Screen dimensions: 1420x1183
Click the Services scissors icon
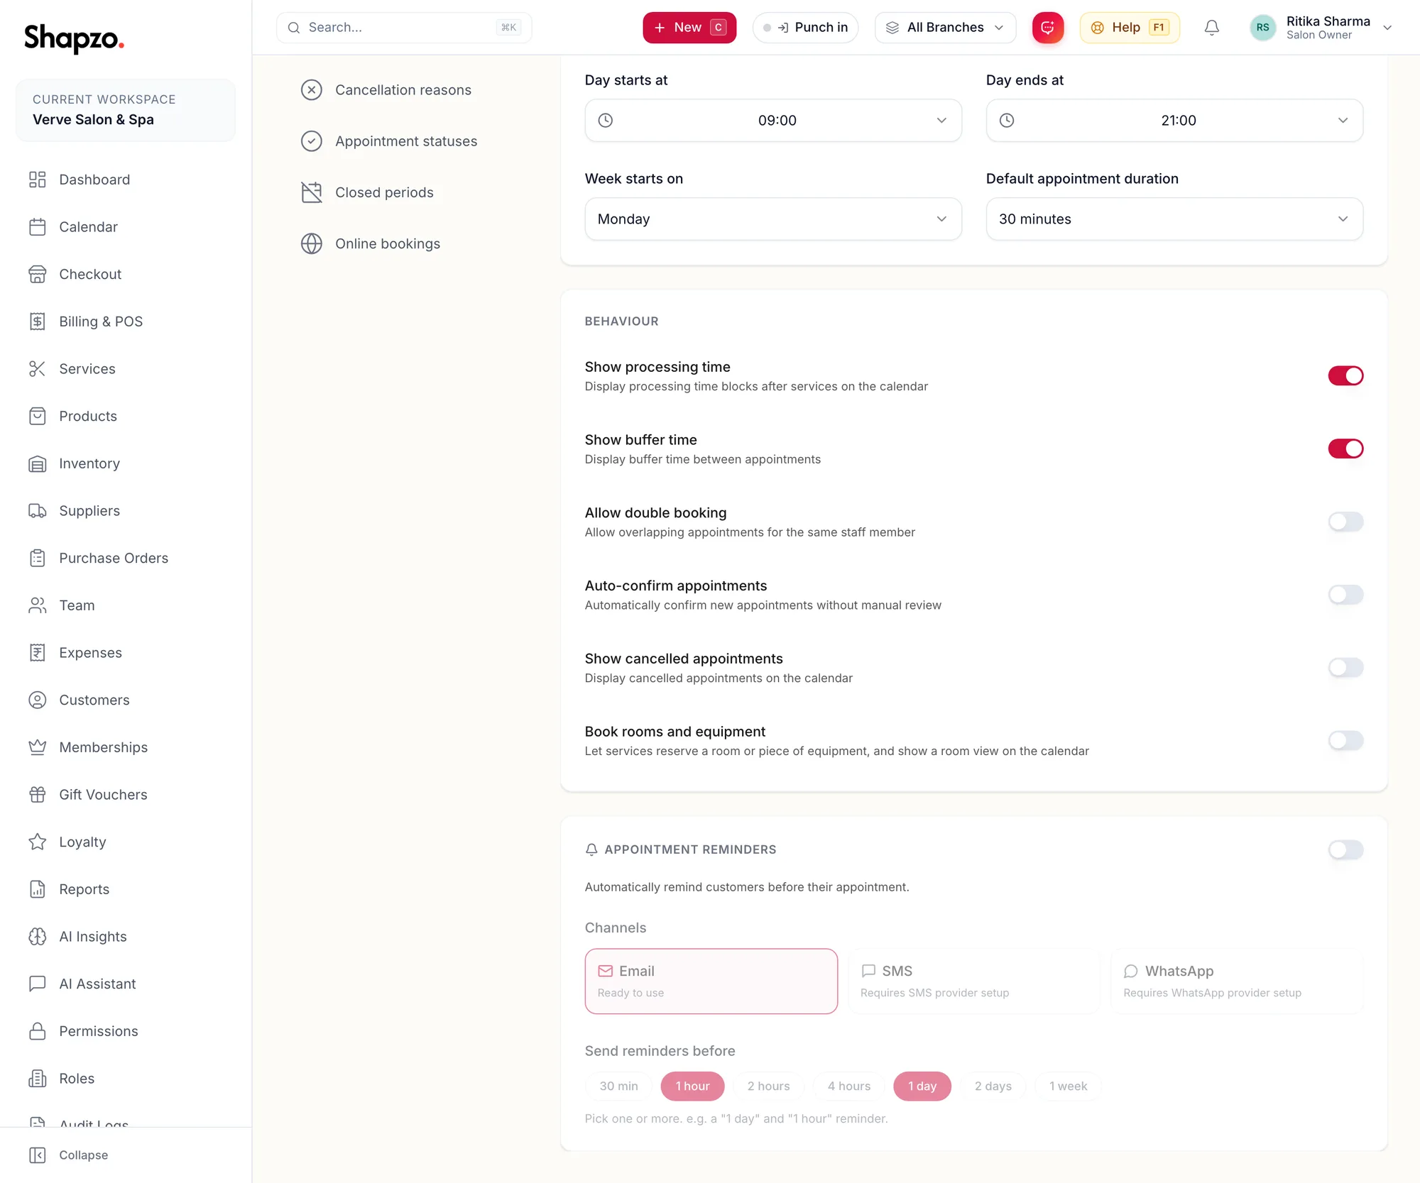[38, 369]
